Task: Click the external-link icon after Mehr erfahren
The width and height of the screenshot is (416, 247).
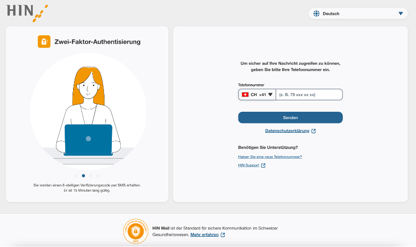Action: 223,235
